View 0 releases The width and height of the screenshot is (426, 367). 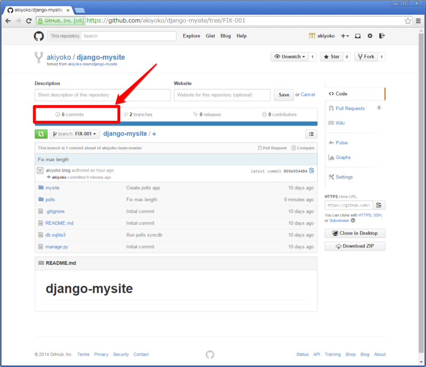(207, 114)
